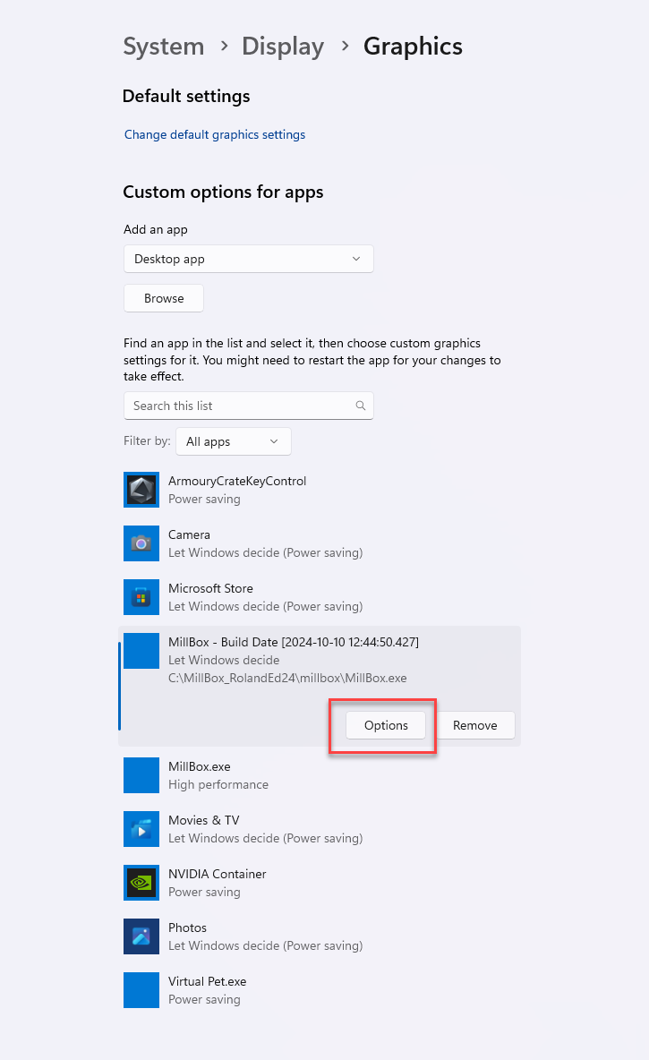Image resolution: width=649 pixels, height=1060 pixels.
Task: Select Microsoft Store list entry
Action: [319, 597]
